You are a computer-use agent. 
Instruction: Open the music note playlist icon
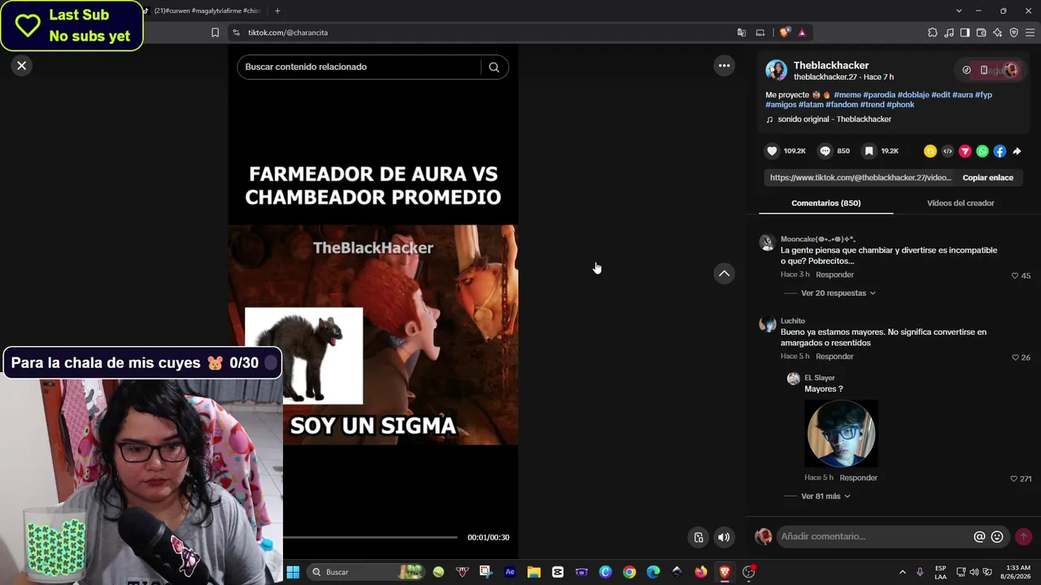pos(949,32)
